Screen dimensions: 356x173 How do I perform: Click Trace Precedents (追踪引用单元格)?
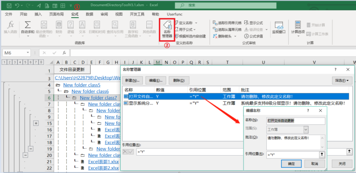point(227,23)
